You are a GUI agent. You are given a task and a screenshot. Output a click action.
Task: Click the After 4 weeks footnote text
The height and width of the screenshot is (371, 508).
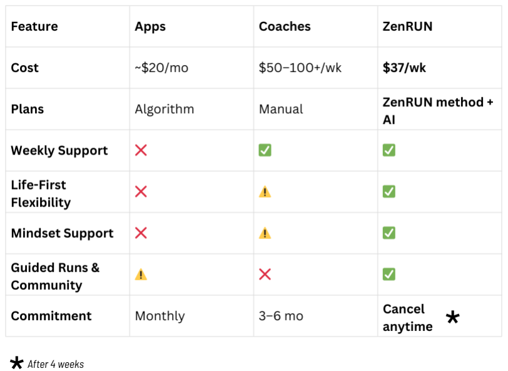56,364
